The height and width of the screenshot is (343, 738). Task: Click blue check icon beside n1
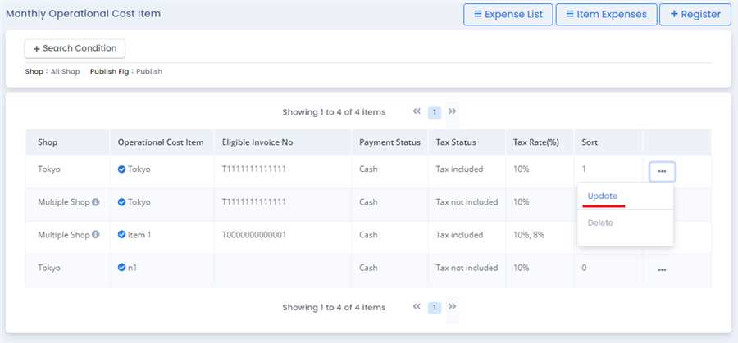click(x=121, y=268)
